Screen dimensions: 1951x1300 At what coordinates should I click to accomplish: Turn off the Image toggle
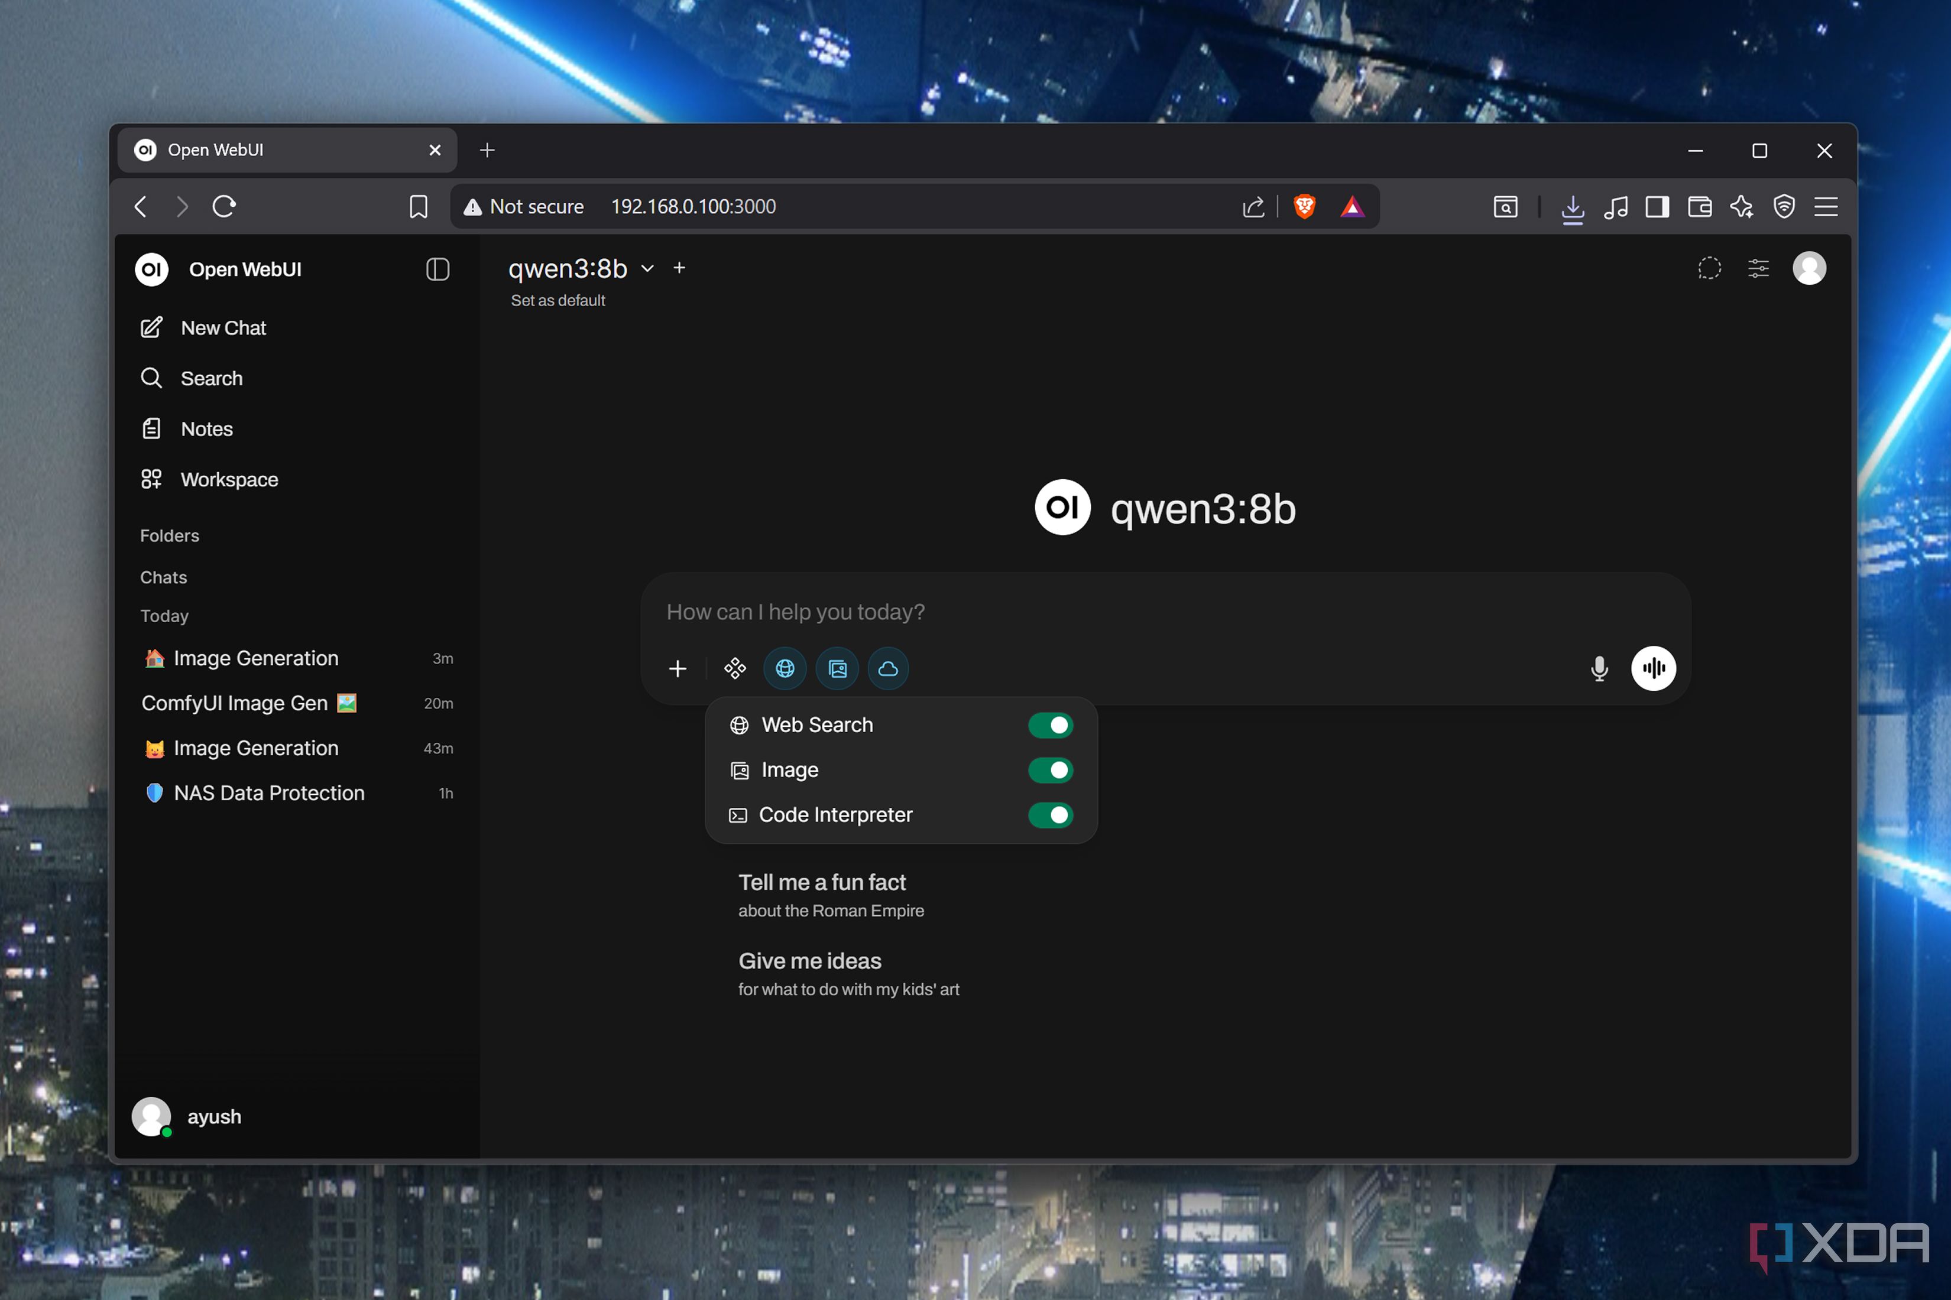pyautogui.click(x=1050, y=770)
